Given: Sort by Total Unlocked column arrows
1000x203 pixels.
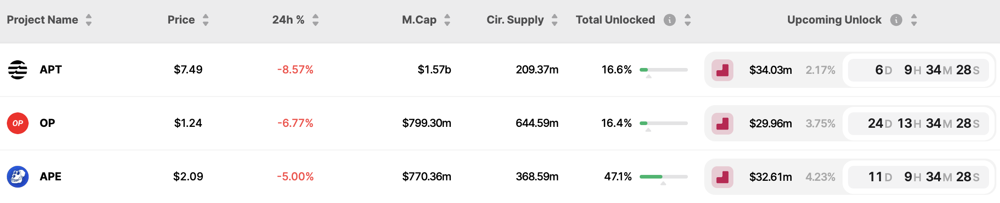Looking at the screenshot, I should 687,20.
